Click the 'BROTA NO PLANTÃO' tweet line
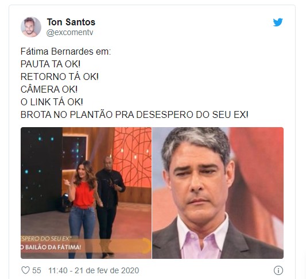 [x=134, y=114]
